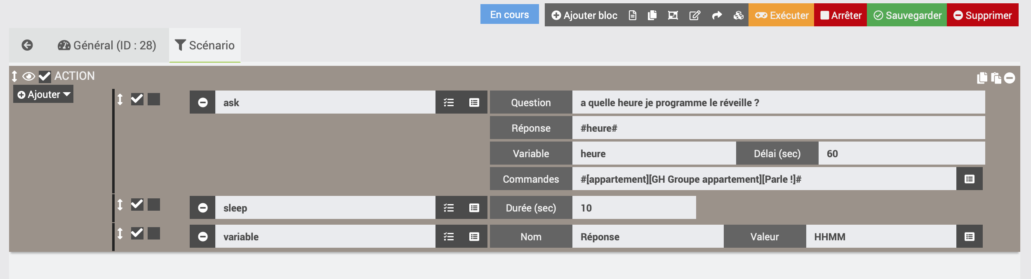1031x279 pixels.
Task: Open action list selector for ask row
Action: 449,102
